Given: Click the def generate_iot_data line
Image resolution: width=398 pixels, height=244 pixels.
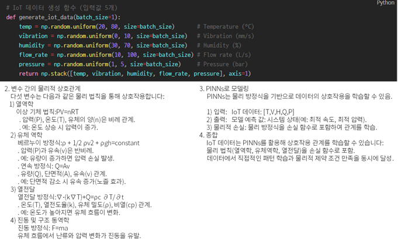Looking at the screenshot, I should [63, 18].
